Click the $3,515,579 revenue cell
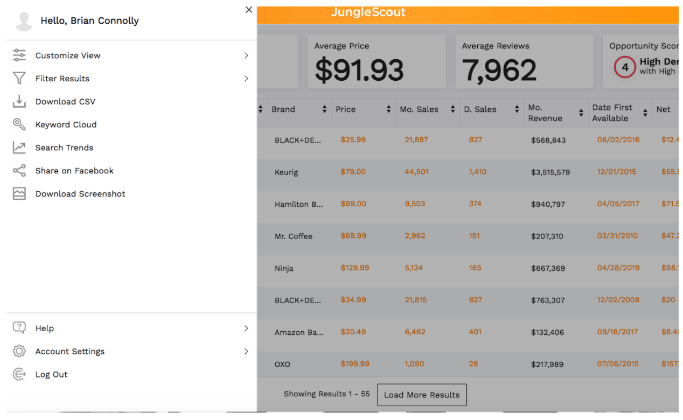 click(550, 172)
